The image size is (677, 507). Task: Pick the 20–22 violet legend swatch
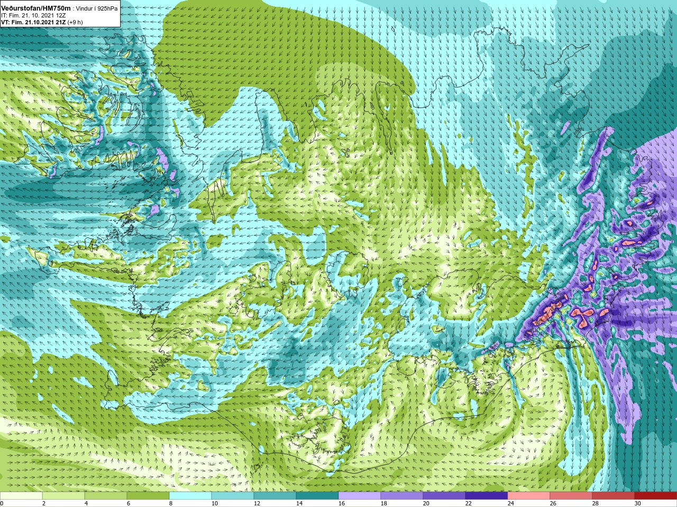pos(444,496)
